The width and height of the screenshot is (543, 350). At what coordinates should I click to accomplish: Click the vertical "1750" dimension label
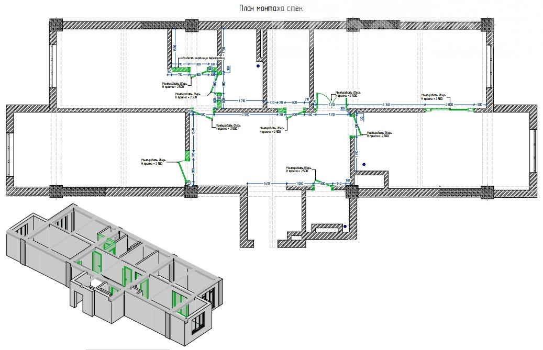(x=224, y=50)
